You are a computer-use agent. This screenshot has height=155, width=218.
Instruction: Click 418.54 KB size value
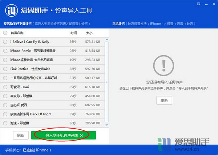click(93, 51)
